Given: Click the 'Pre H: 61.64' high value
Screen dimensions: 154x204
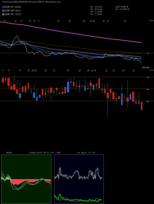Looking at the screenshot, I should click(96, 9).
